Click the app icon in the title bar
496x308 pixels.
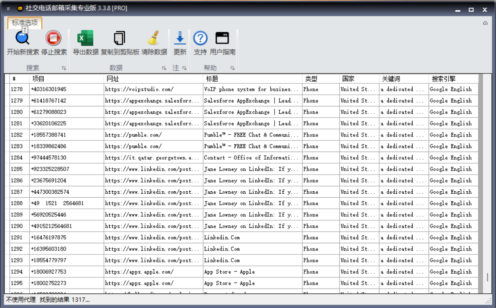[x=20, y=9]
